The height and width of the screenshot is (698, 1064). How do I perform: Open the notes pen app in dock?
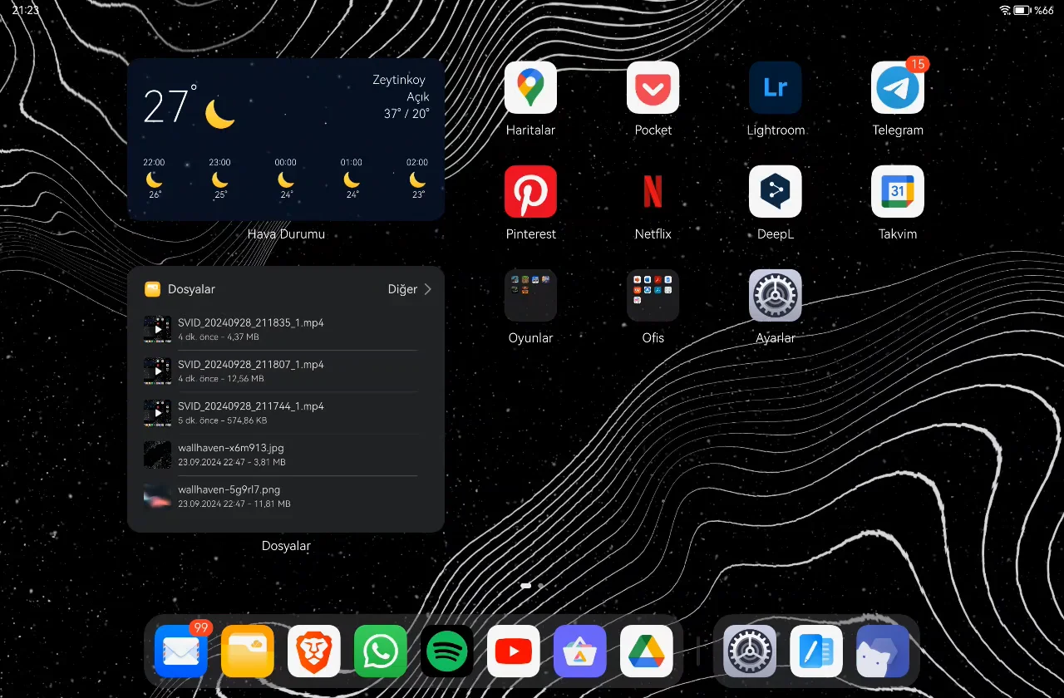click(816, 651)
